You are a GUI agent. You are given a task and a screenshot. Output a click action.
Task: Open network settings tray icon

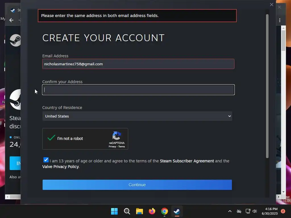[248, 211]
